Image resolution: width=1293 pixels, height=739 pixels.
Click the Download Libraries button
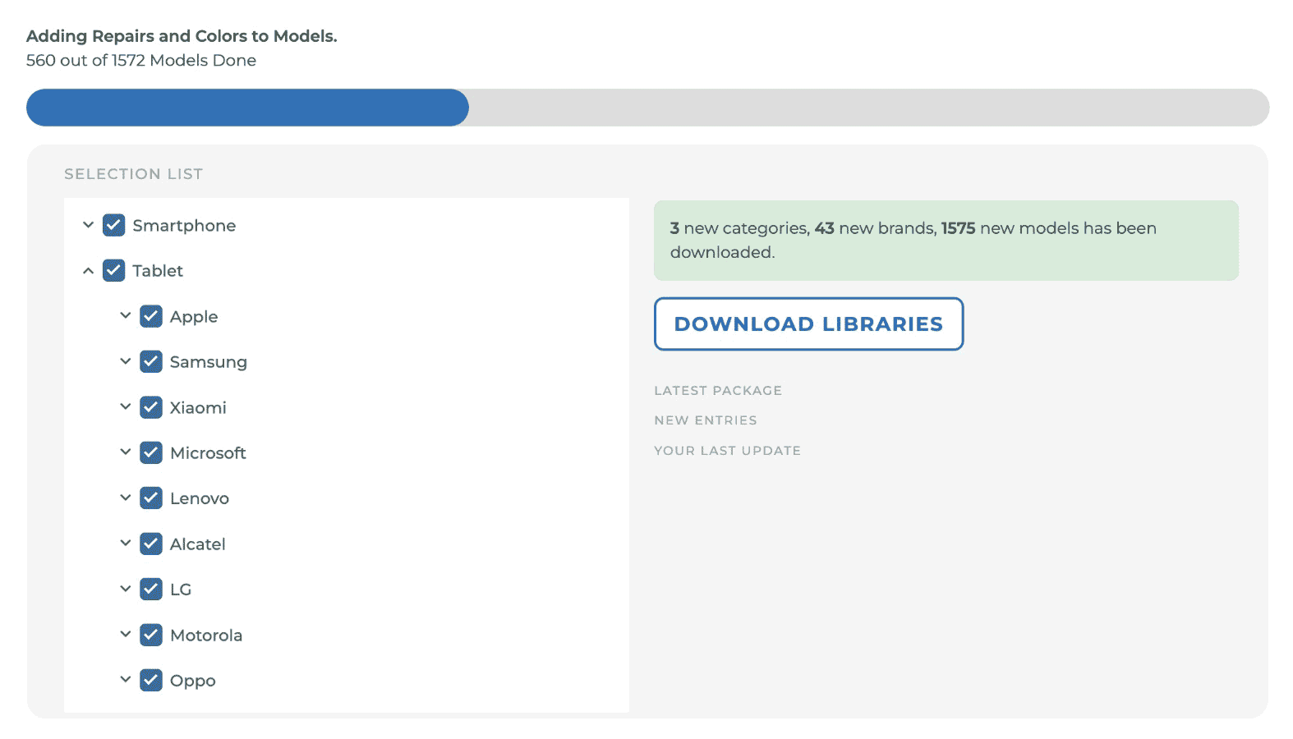[x=808, y=324]
